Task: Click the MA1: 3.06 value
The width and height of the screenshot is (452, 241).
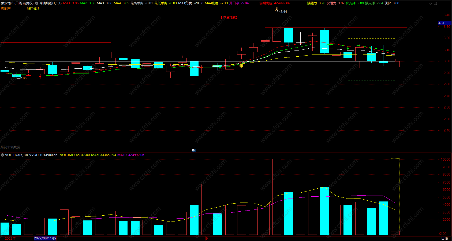Action: coord(71,3)
